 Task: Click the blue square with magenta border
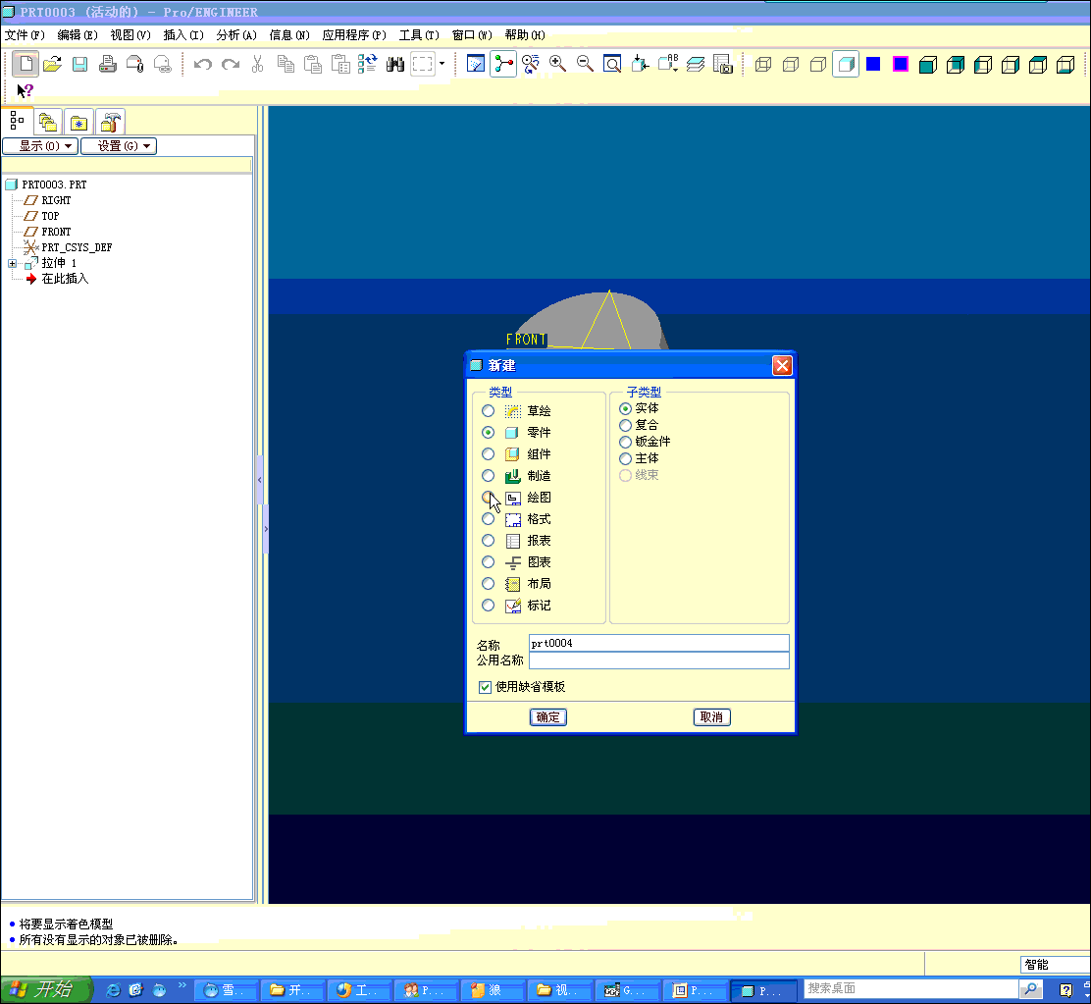901,64
